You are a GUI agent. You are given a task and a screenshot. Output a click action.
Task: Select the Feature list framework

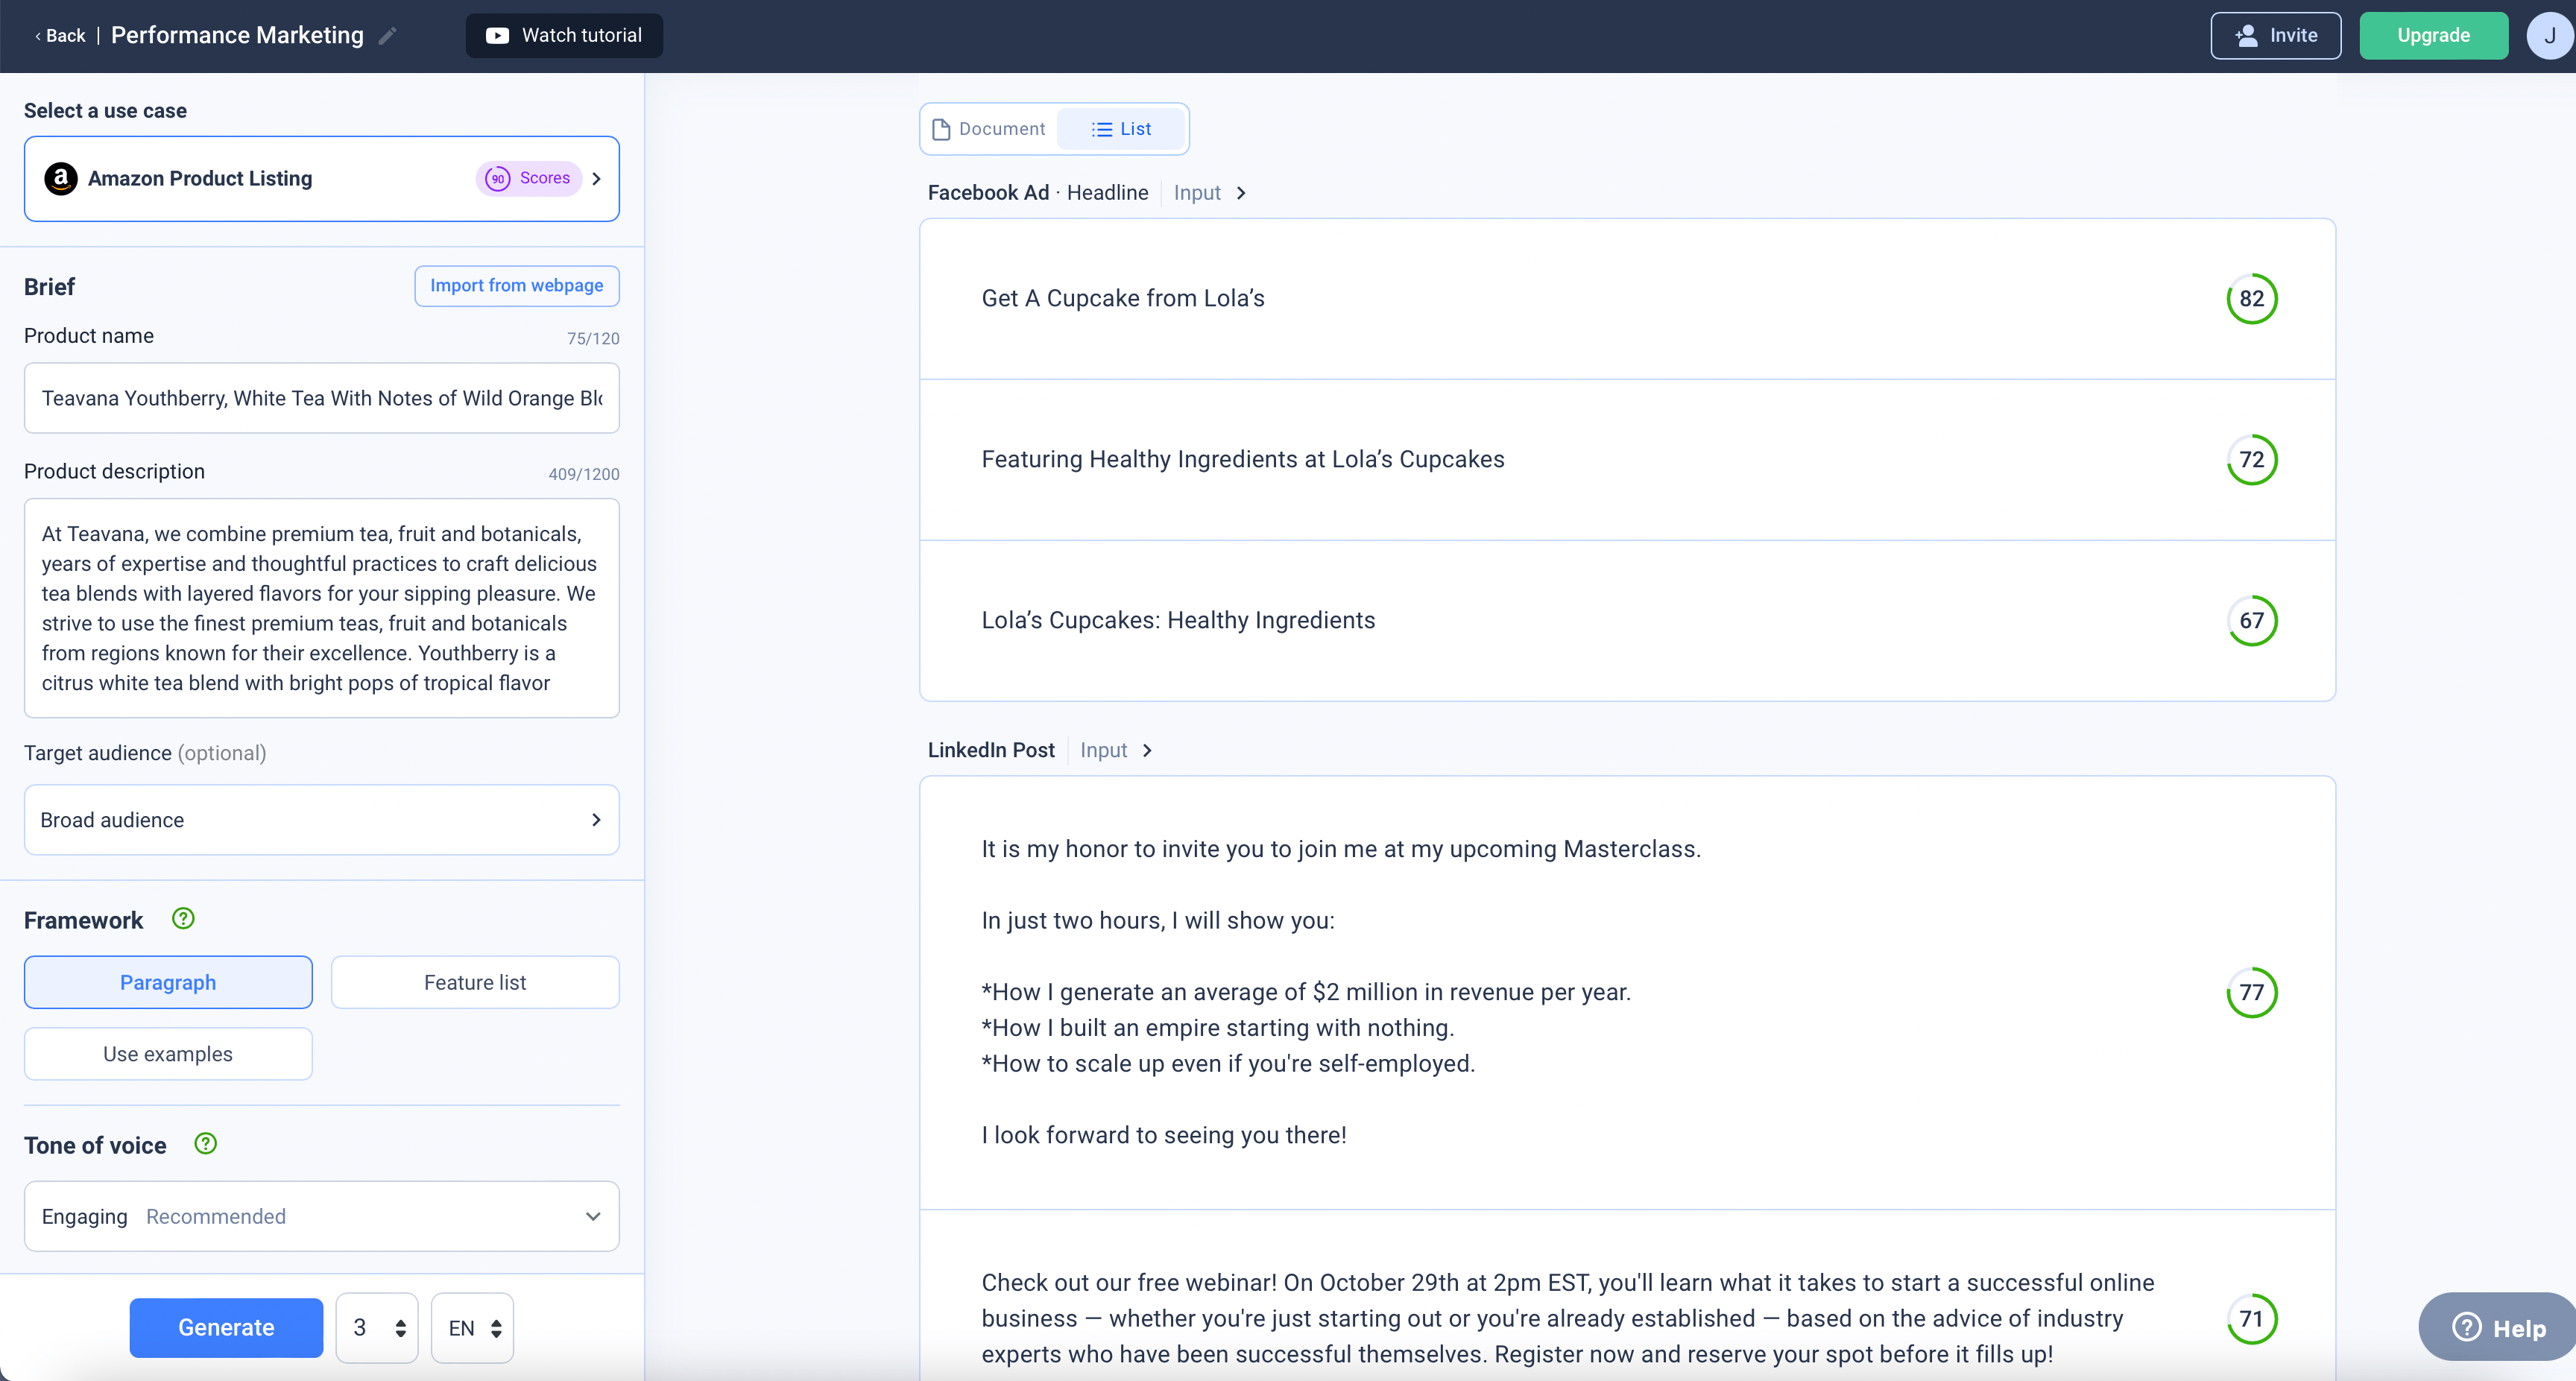tap(475, 981)
